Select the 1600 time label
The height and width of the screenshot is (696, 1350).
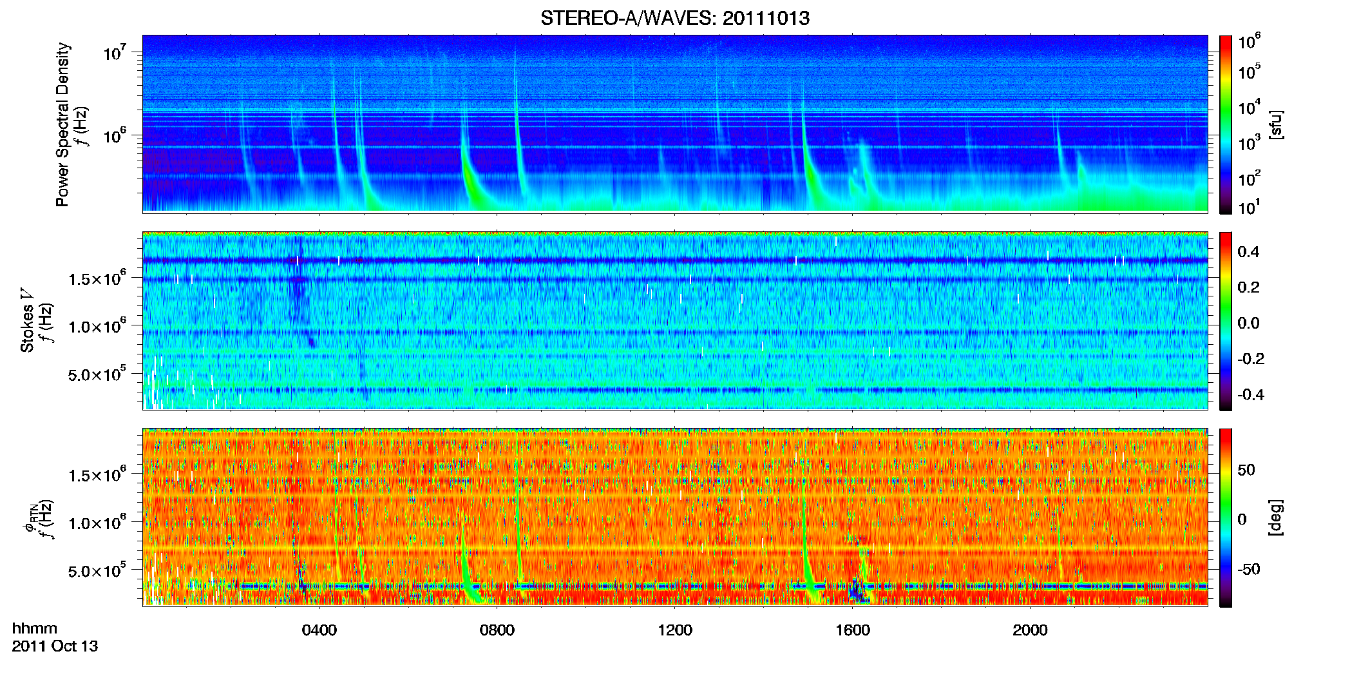853,630
